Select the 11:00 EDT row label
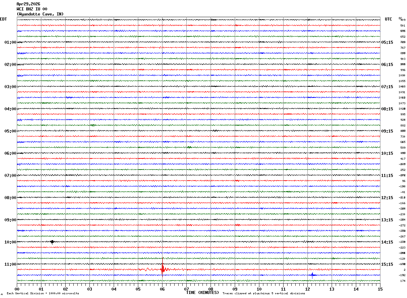The image size is (407, 298). coord(10,264)
